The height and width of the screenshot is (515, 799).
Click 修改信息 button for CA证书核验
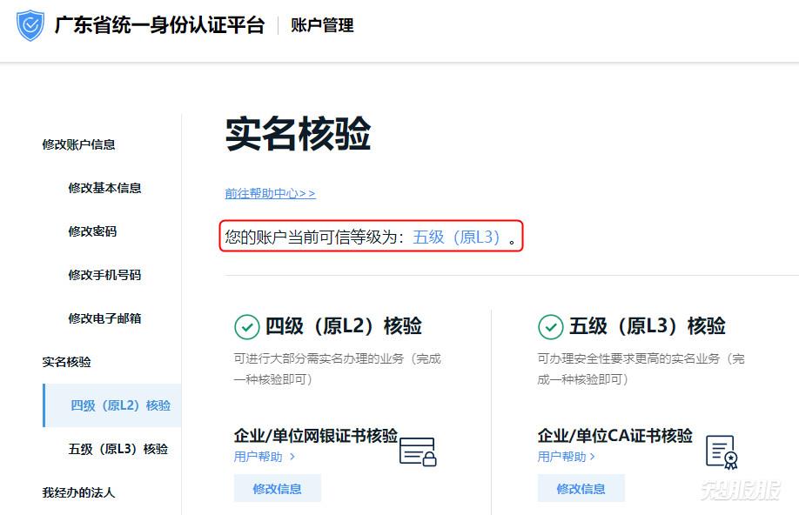[581, 489]
